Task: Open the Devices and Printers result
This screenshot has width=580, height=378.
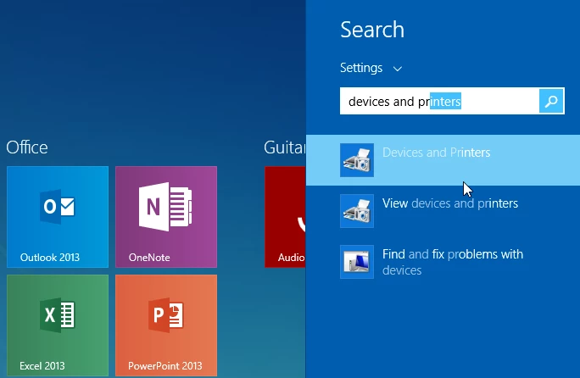Action: coord(443,160)
